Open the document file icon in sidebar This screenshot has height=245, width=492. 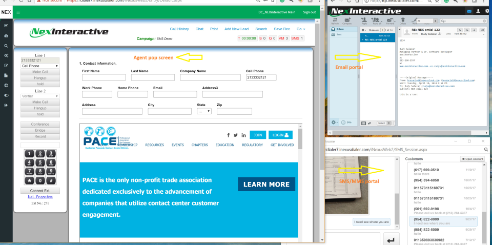pos(6,75)
